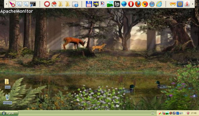Launch the blue globe browser icon
Viewport: 199px width, 116px height.
click(124, 4)
